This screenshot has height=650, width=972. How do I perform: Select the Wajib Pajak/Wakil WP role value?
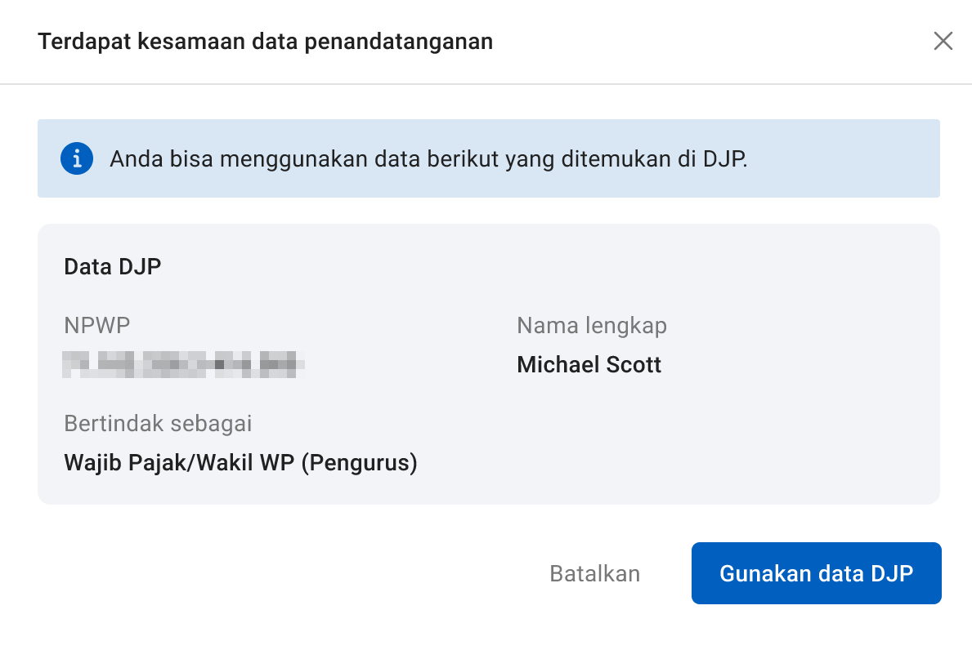[240, 463]
